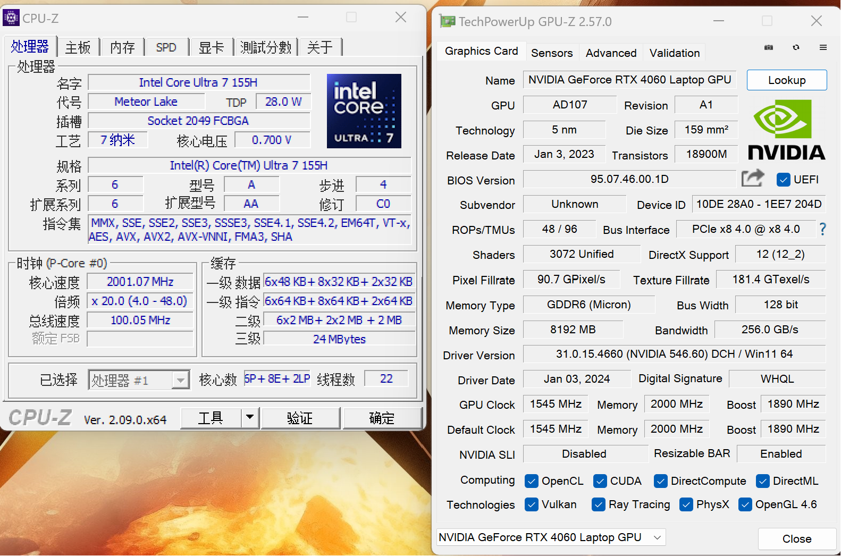
Task: Click the 核心速度 value 2001.07 MHz
Action: (140, 282)
